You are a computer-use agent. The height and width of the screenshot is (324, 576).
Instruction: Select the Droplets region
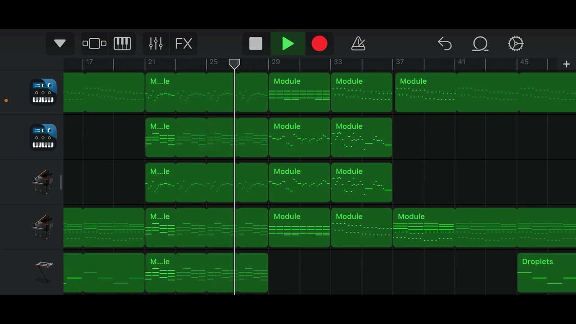[x=547, y=273]
